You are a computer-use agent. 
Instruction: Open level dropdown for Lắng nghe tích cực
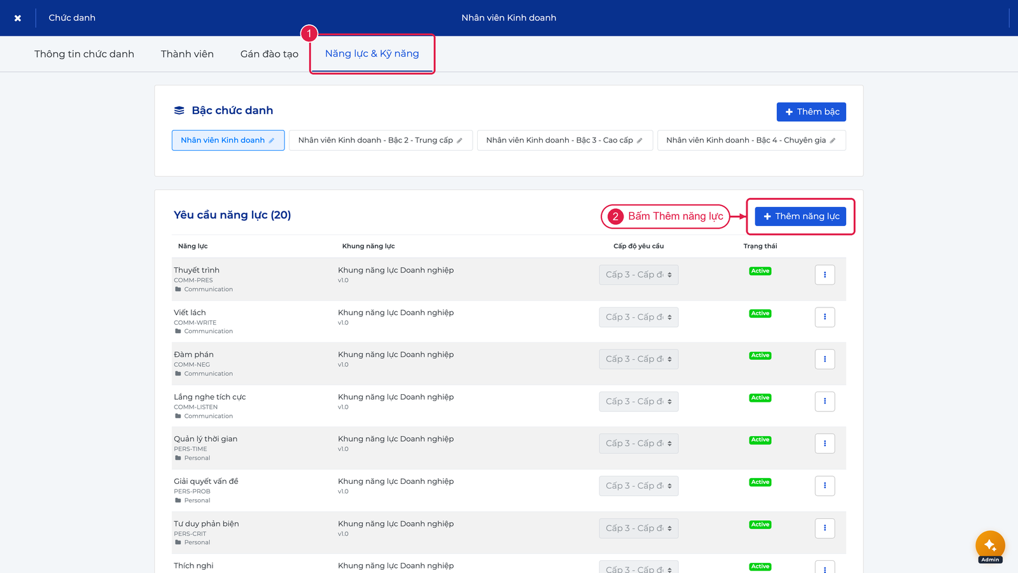(639, 402)
